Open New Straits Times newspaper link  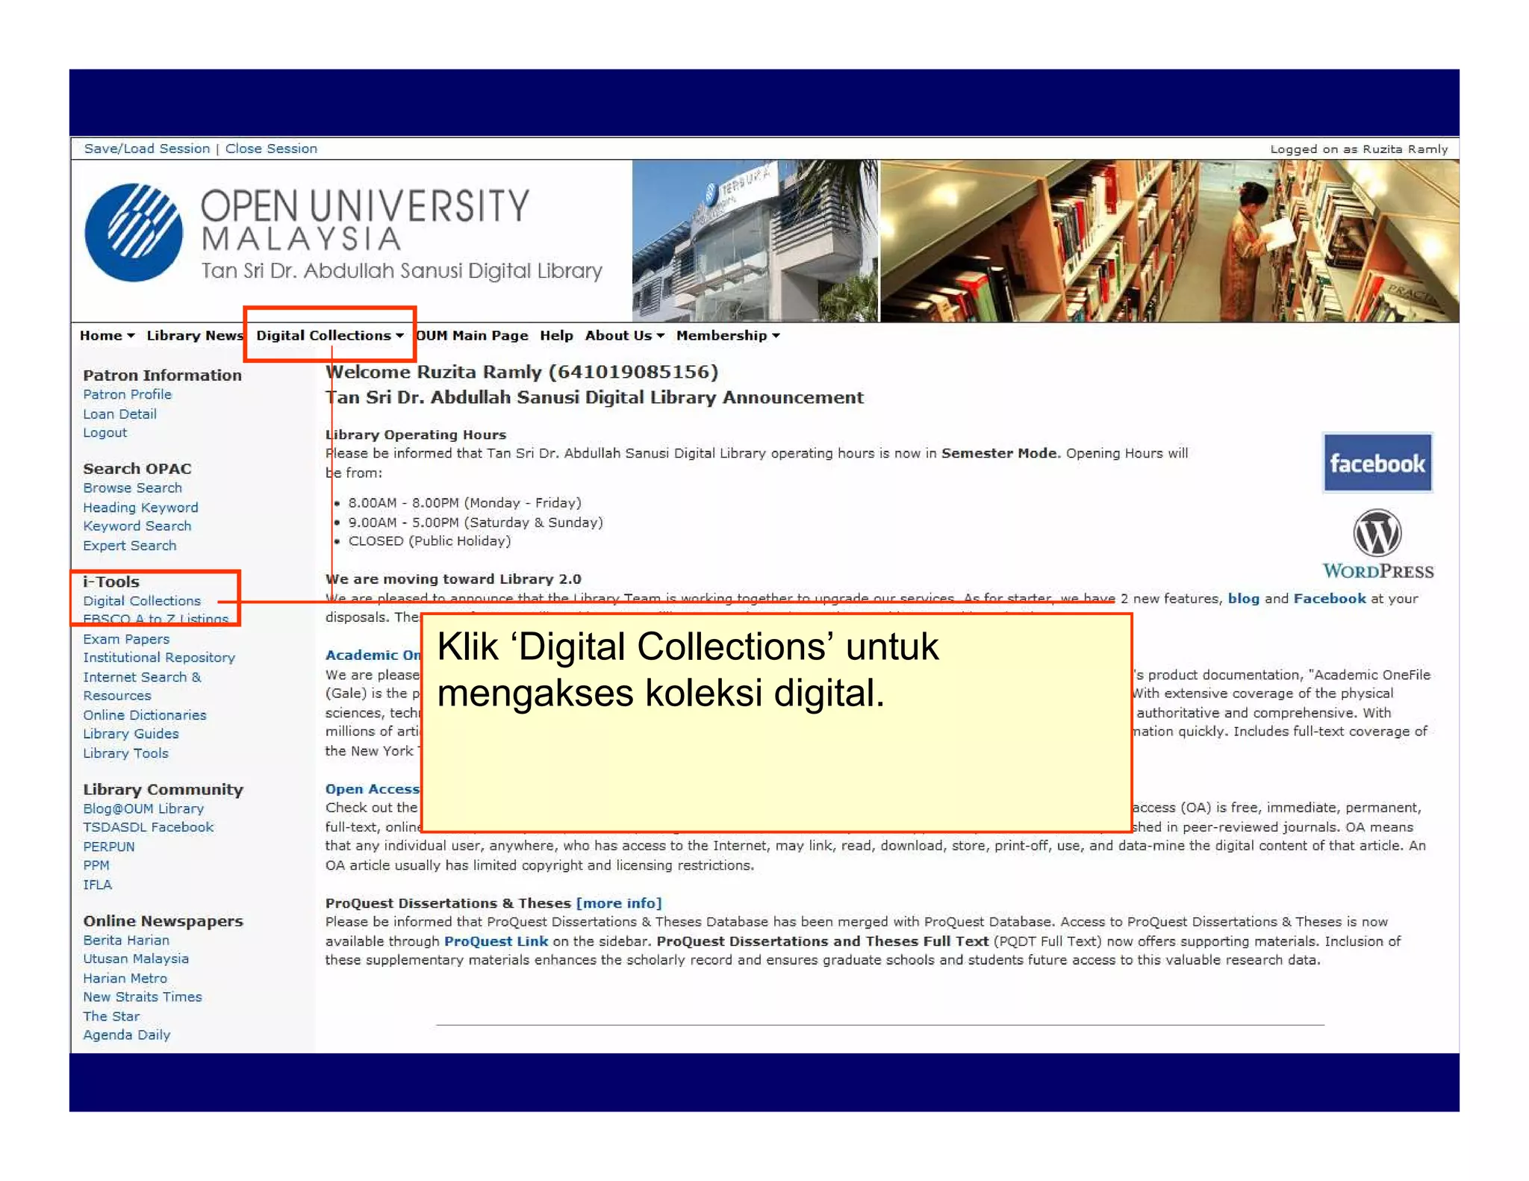[x=142, y=997]
